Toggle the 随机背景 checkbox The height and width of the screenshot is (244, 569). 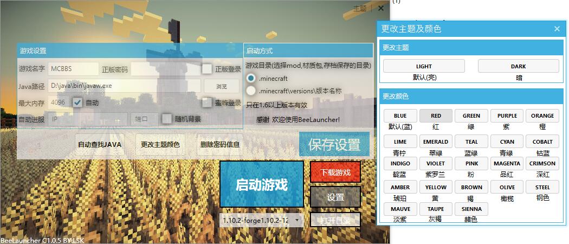(167, 119)
